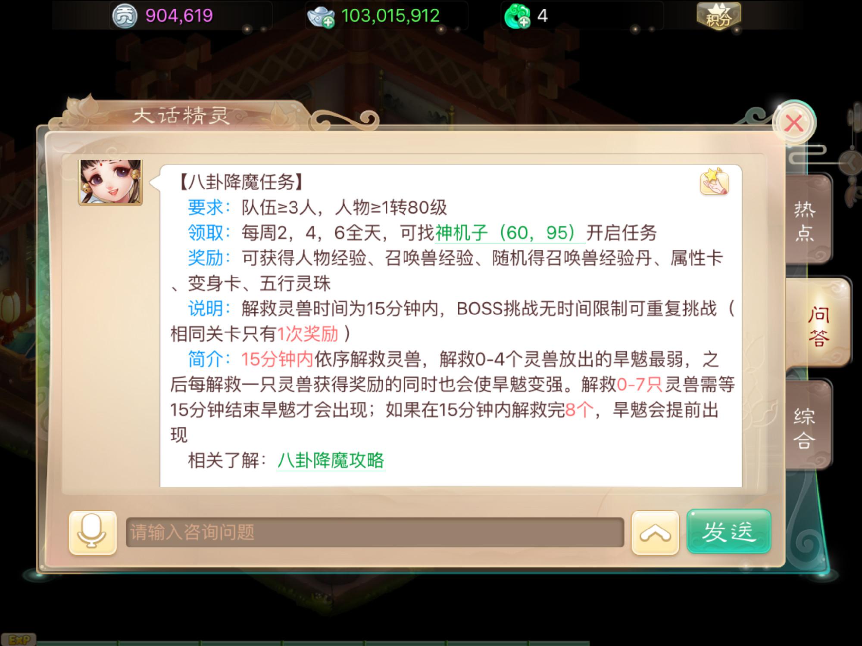Click the 904,619 contribution value
862x646 pixels.
click(x=179, y=16)
